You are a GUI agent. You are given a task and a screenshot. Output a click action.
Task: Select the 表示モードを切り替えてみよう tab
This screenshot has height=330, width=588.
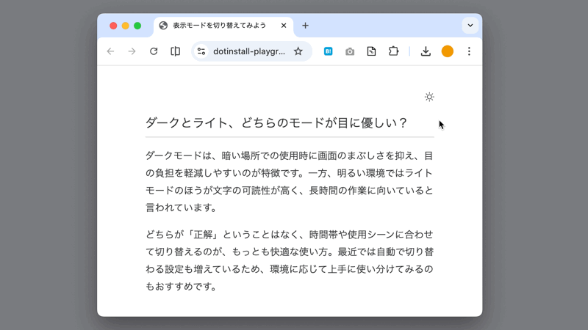[x=223, y=26]
